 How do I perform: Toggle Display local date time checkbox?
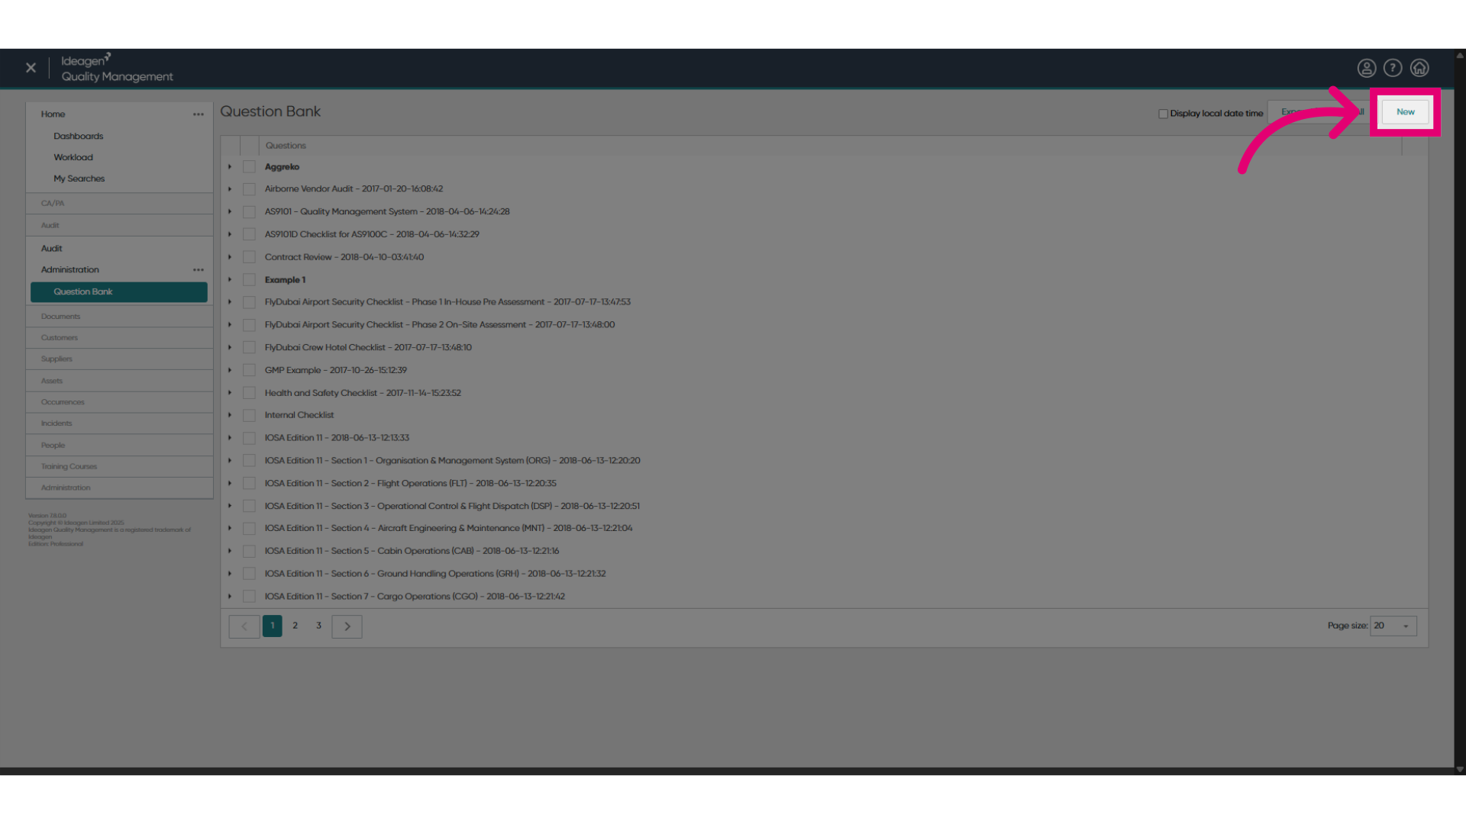point(1163,114)
